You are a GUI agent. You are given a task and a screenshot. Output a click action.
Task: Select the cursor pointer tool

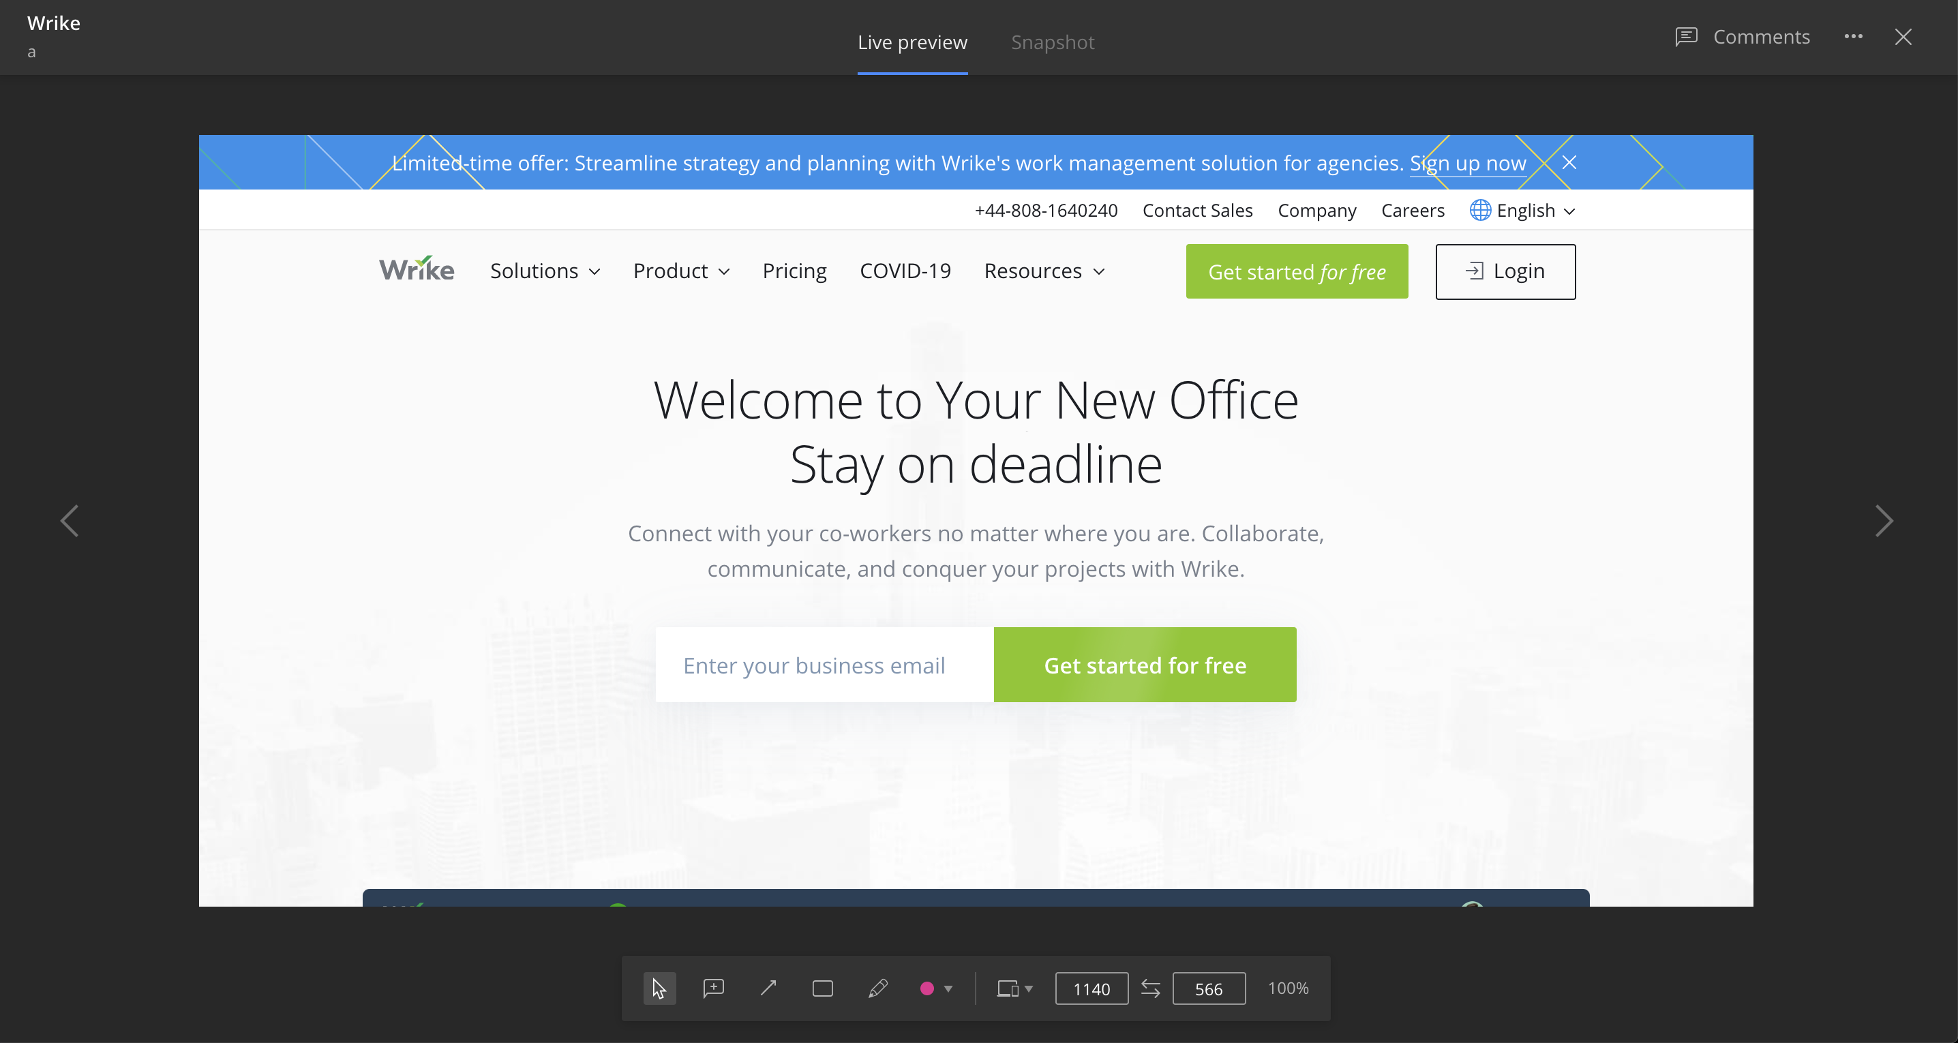pos(659,988)
